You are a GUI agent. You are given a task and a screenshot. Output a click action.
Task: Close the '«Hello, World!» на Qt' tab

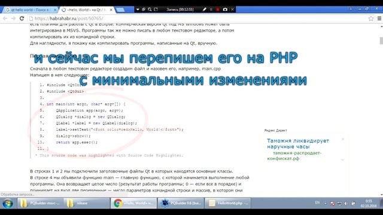[x=111, y=10]
